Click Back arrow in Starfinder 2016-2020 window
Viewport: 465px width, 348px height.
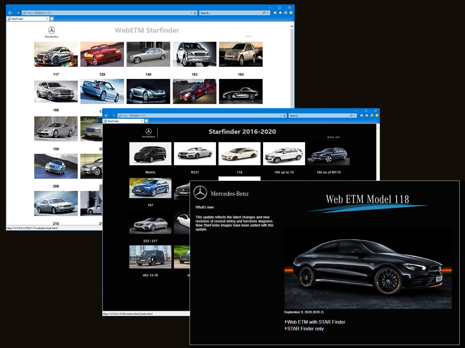click(x=107, y=115)
